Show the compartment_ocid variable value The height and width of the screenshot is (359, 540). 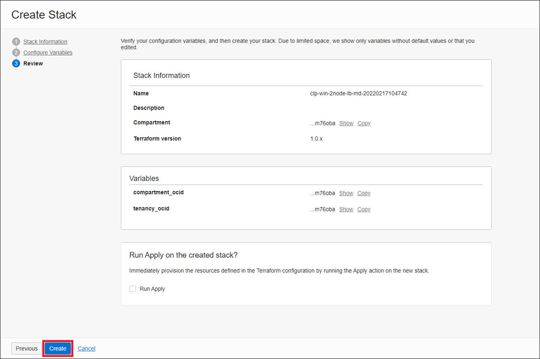coord(346,193)
